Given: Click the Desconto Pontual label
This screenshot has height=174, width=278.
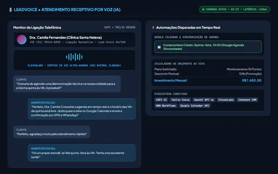Looking at the screenshot, I should click(x=167, y=74).
